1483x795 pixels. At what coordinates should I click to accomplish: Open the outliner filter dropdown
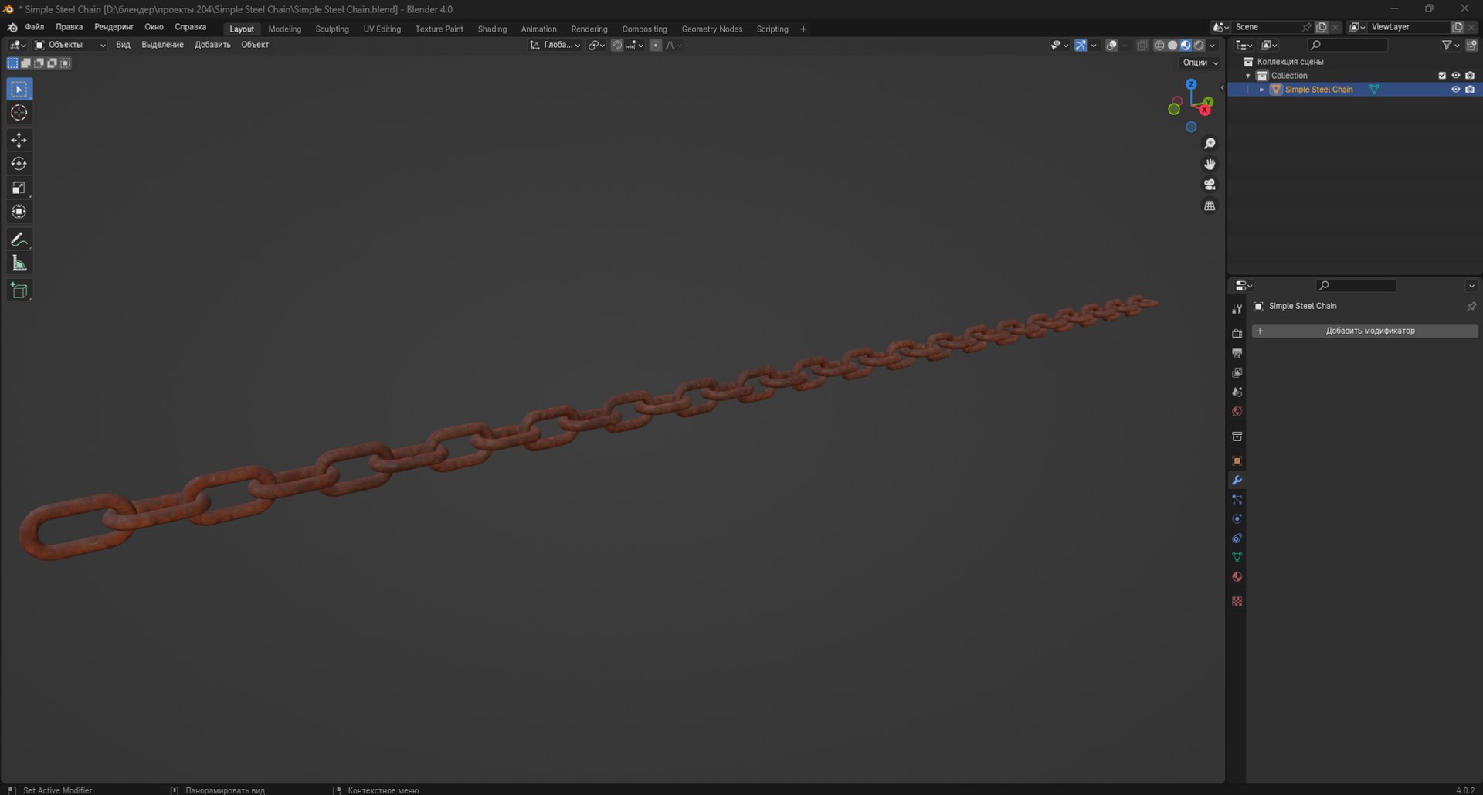coord(1451,46)
